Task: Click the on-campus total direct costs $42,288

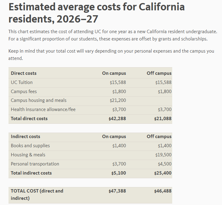Action: (117, 119)
